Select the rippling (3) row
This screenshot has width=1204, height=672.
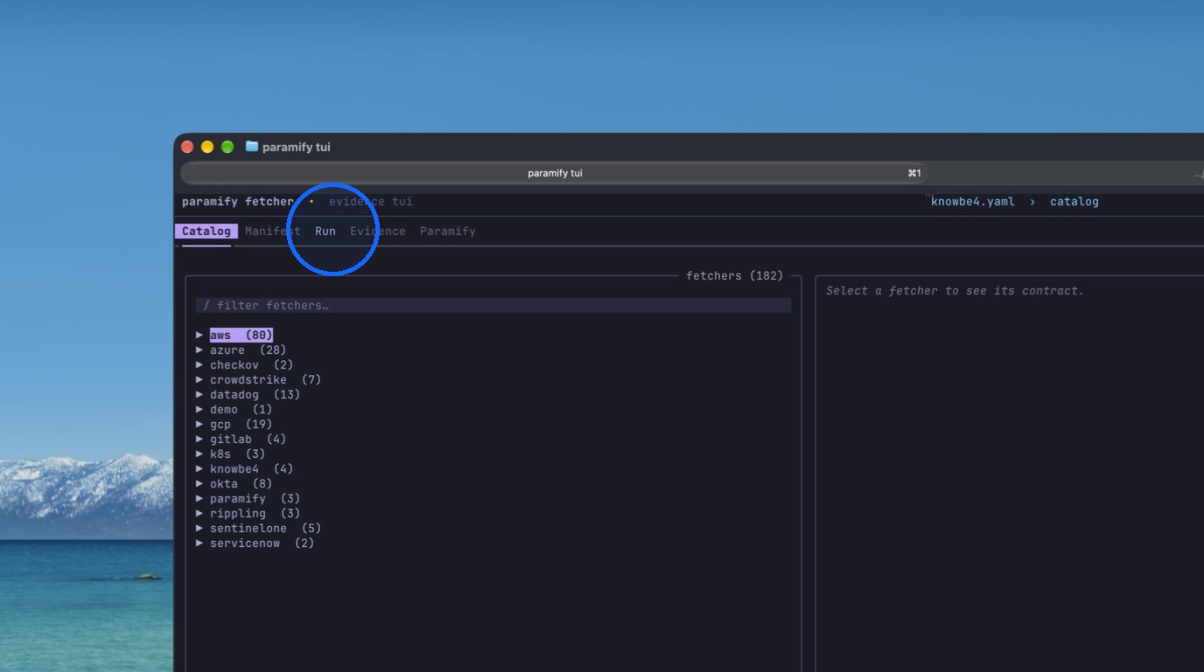(255, 513)
